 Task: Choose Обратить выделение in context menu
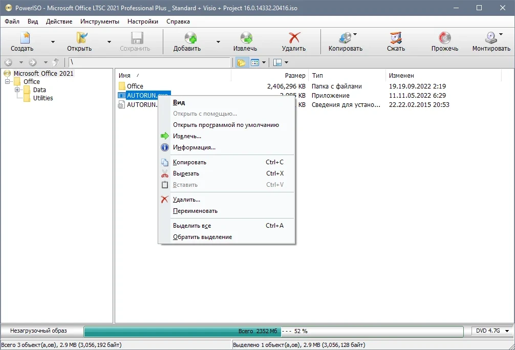point(226,237)
